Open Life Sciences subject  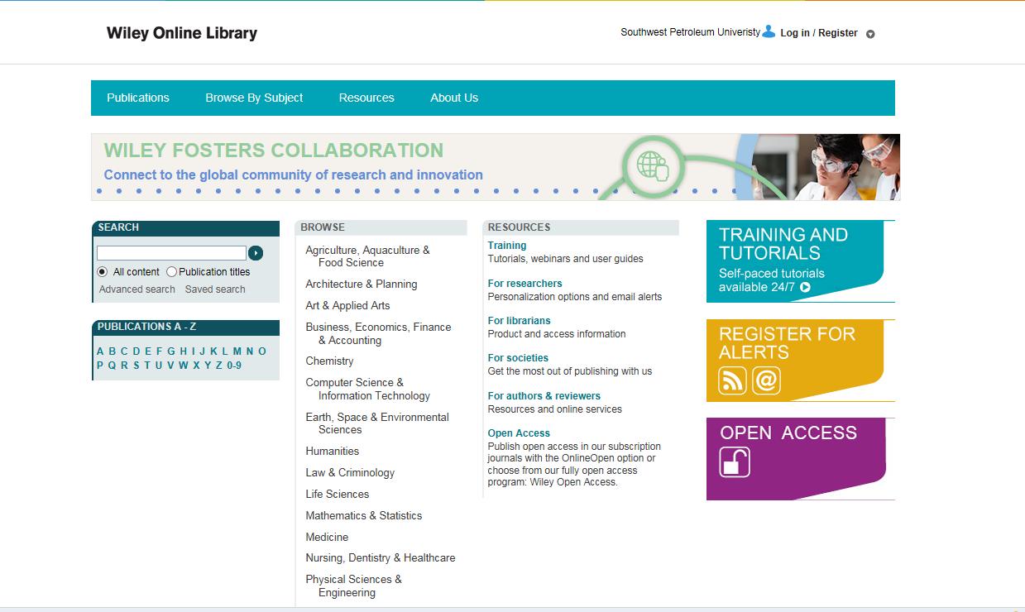coord(338,494)
